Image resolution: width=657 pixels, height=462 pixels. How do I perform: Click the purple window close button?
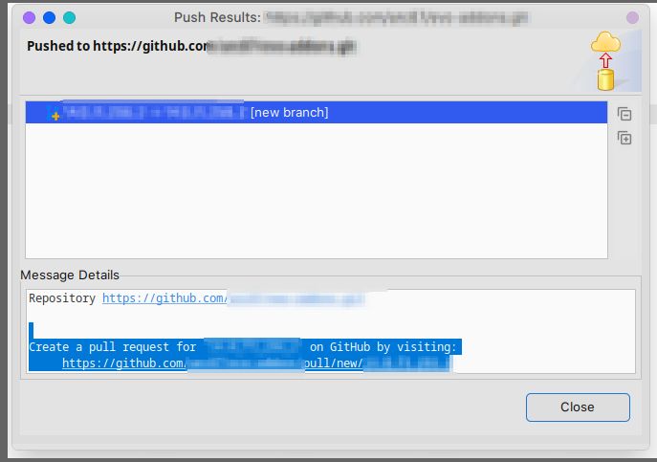pos(29,17)
